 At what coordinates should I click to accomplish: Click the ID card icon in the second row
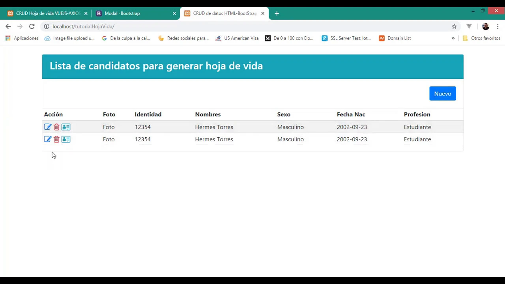(x=66, y=139)
